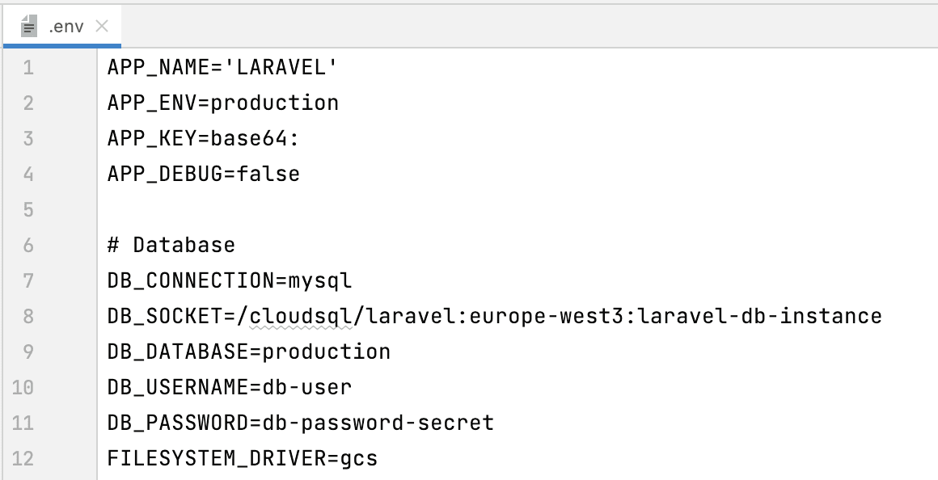Image resolution: width=938 pixels, height=480 pixels.
Task: Click the gutter beside line 3
Action: tap(27, 138)
